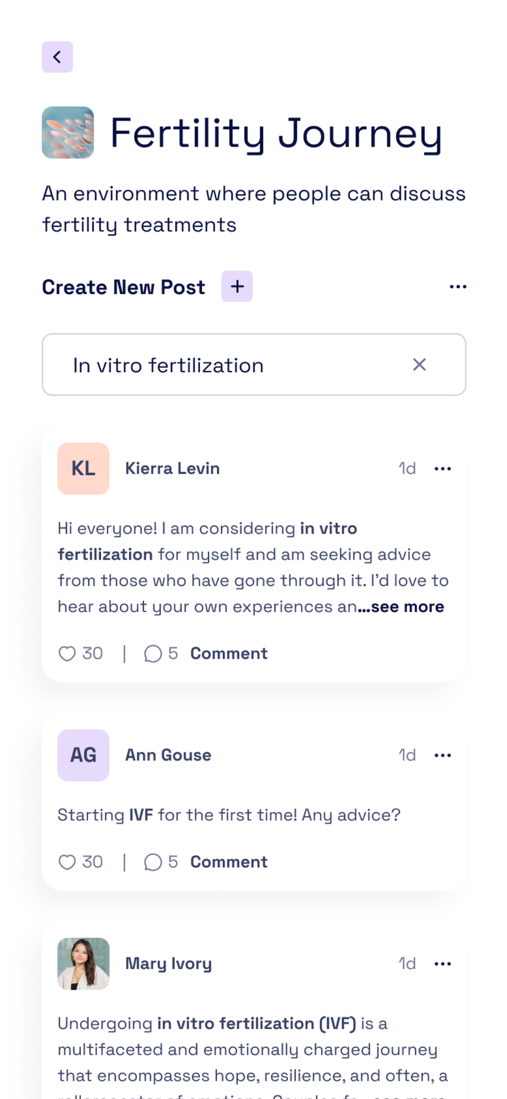Open group options three-dot menu
This screenshot has width=507, height=1099.
pos(458,287)
